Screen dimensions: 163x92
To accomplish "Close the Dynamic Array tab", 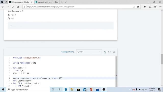I will (x=32, y=2).
